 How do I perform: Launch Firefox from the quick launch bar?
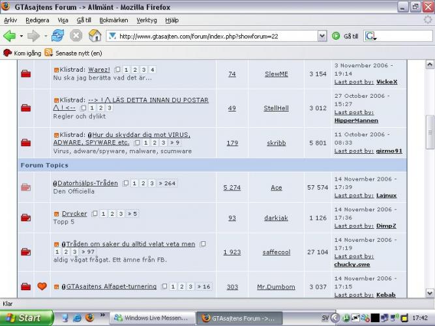[x=89, y=318]
